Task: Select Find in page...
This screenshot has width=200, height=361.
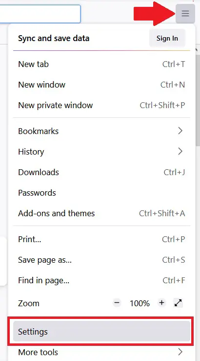Action: [x=102, y=280]
